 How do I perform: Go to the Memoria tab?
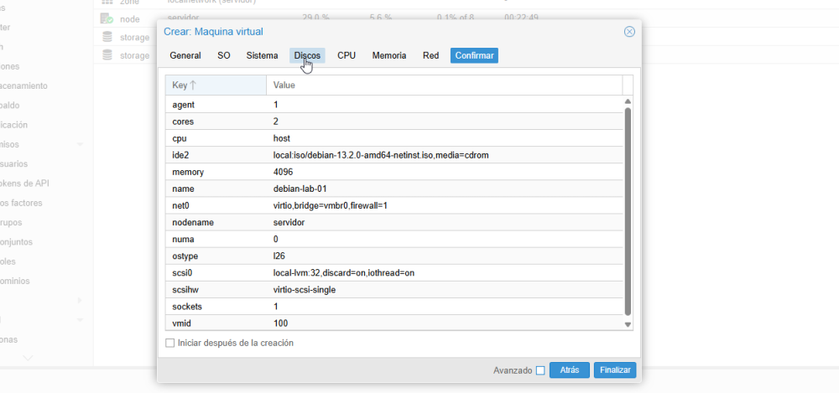tap(389, 55)
